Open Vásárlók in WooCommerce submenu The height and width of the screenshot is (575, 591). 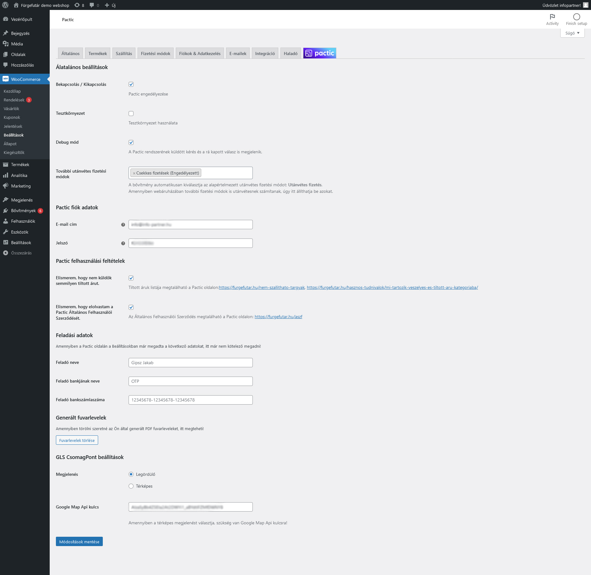point(11,109)
